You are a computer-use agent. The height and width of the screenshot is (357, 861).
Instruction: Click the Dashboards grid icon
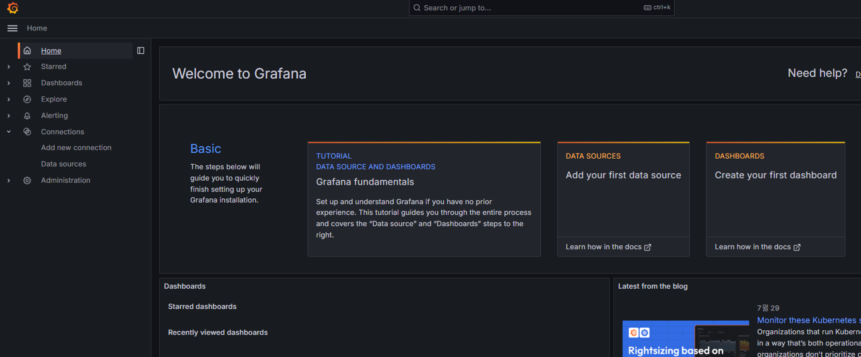[27, 83]
